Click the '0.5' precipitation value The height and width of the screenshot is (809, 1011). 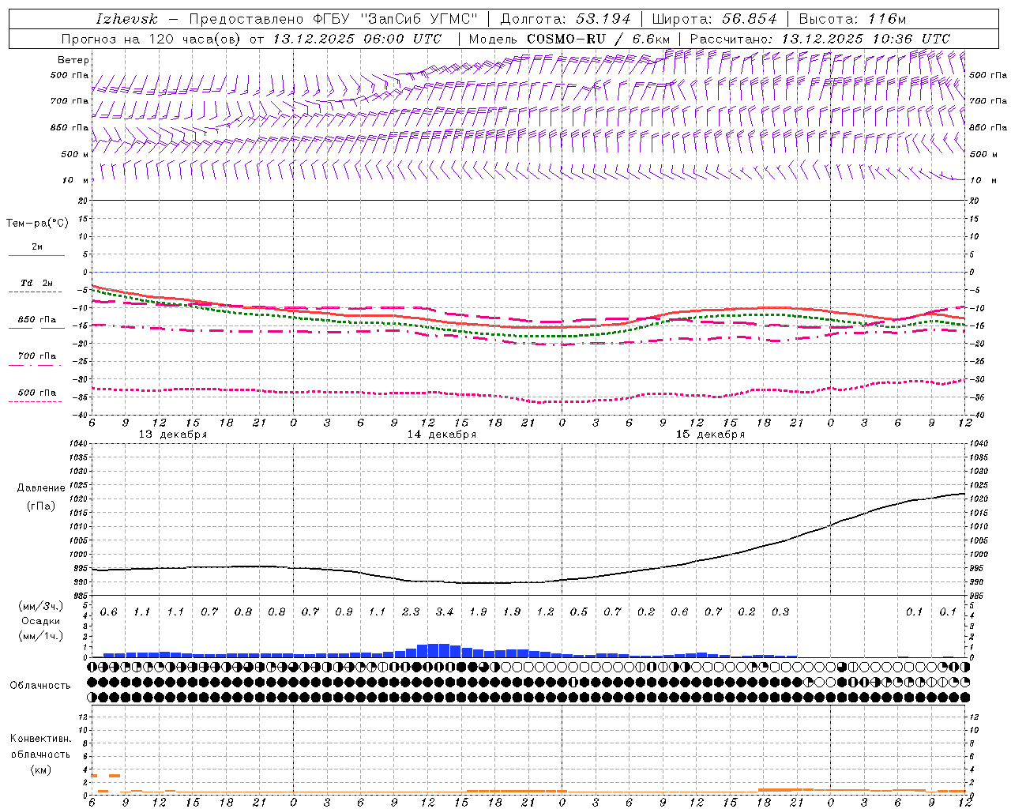point(579,611)
